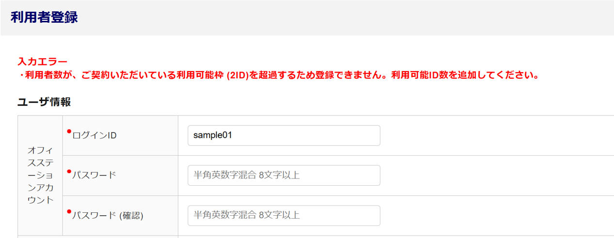The width and height of the screenshot is (614, 238).
Task: Click the ログインID label
Action: [94, 135]
